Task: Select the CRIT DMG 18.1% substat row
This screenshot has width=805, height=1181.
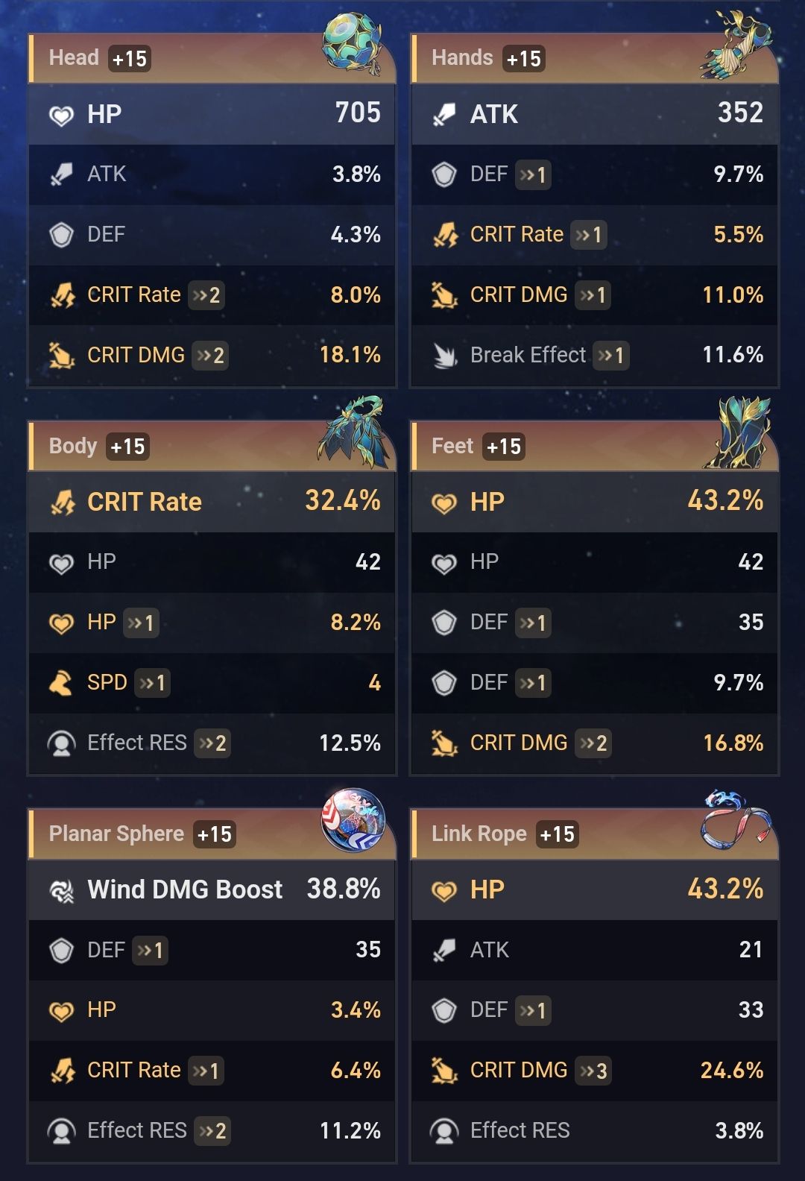Action: [x=212, y=356]
